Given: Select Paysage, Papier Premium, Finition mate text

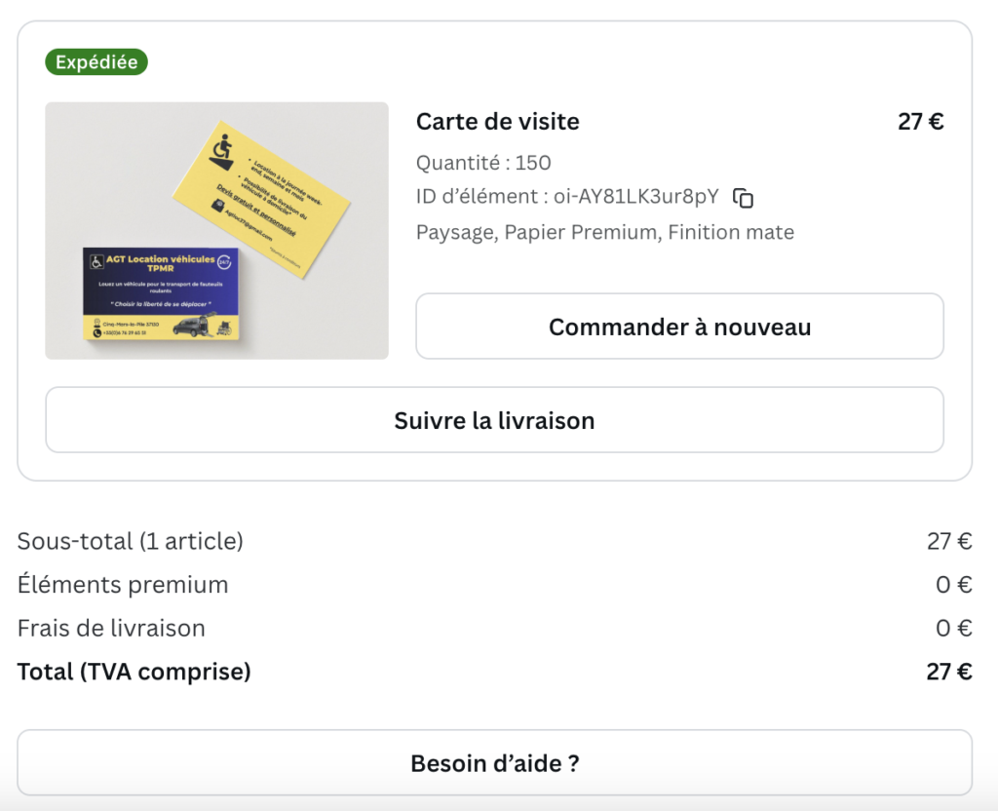Looking at the screenshot, I should tap(605, 232).
